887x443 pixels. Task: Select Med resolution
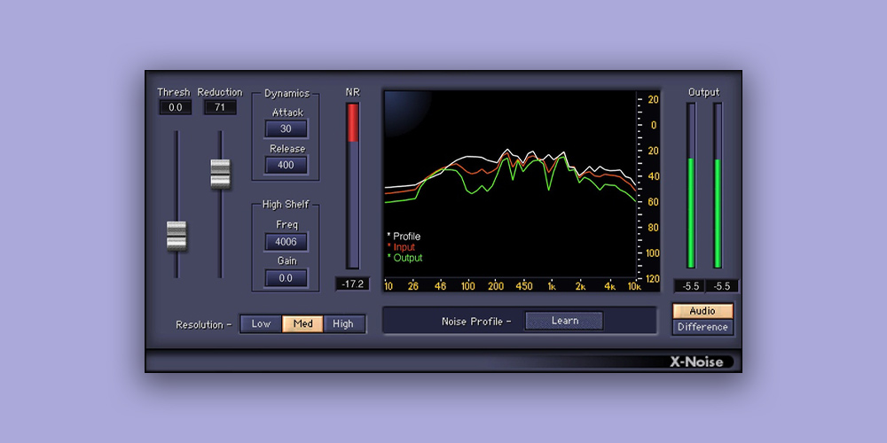pos(302,324)
